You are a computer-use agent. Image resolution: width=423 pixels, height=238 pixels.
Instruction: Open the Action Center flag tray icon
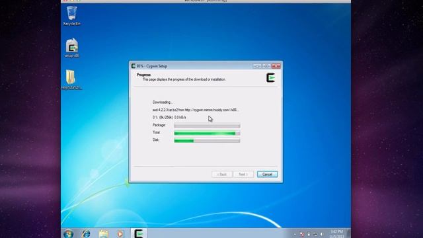302,234
